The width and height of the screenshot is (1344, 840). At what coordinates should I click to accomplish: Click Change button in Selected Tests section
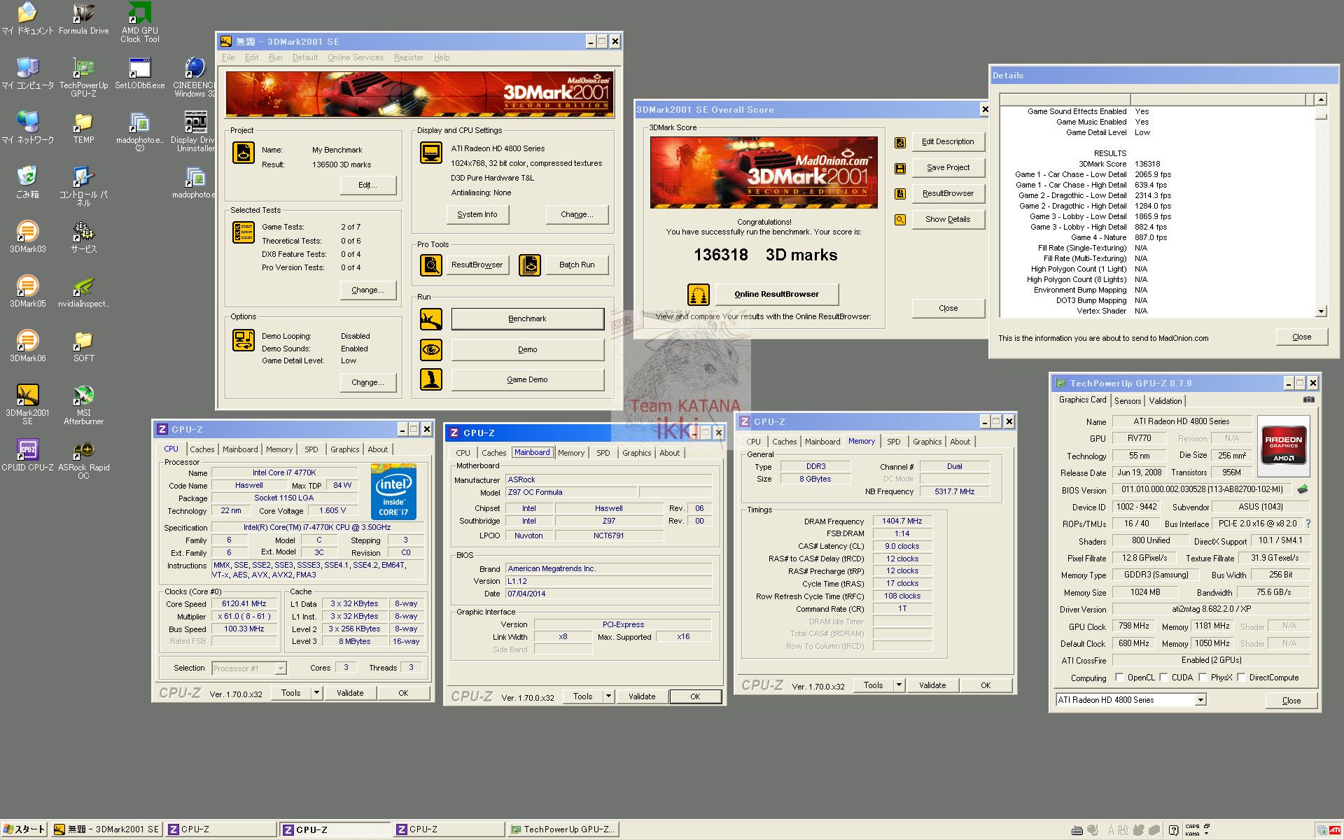coord(367,290)
